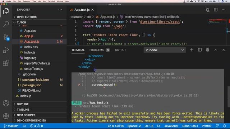Change end of line via LF
230x129 pixels.
[x=159, y=126]
